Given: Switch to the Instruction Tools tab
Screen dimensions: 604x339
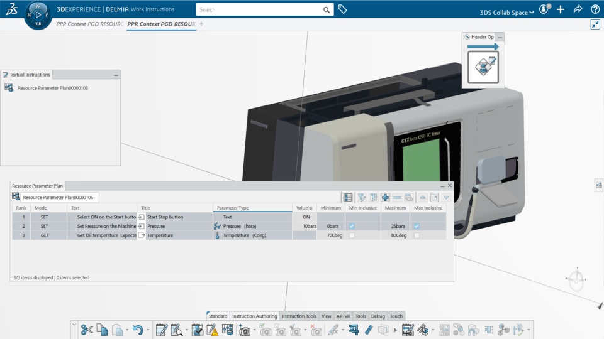Looking at the screenshot, I should coord(299,316).
